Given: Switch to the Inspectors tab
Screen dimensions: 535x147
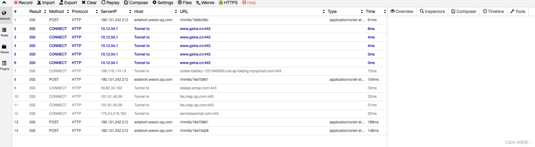Looking at the screenshot, I should point(432,12).
